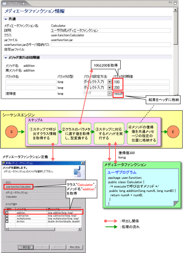The image size is (184, 253).
Task: Click the パラメタ名 field in the 100 row
Action: click(31, 82)
